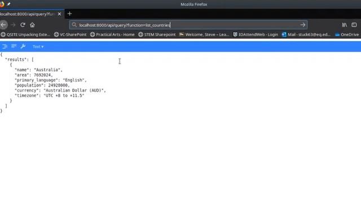The height and width of the screenshot is (203, 361).
Task: Click the "population": 24928000 line
Action: point(42,85)
